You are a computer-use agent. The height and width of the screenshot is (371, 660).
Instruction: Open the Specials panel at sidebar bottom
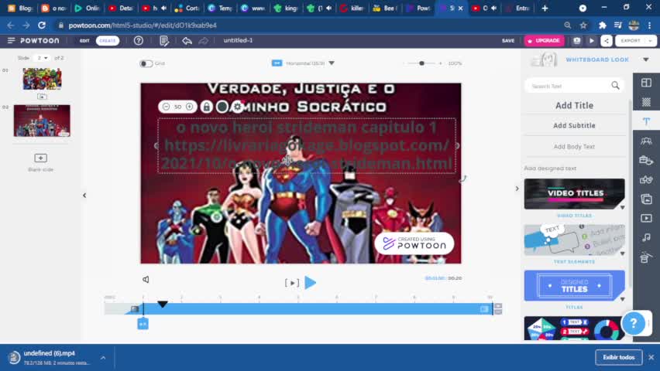pos(645,257)
